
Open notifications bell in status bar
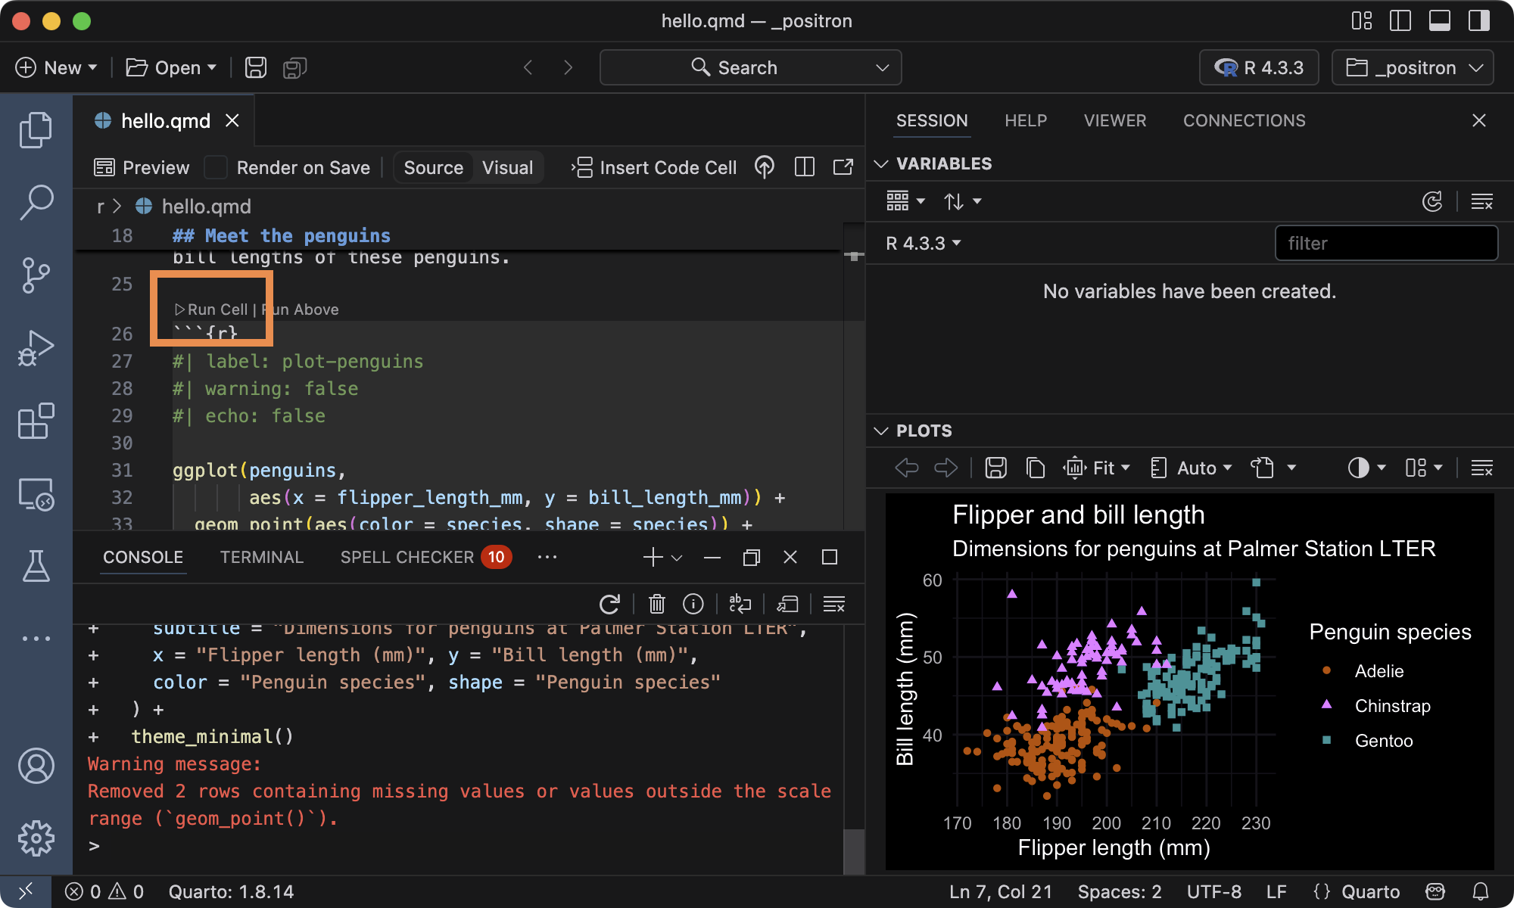[x=1481, y=891]
